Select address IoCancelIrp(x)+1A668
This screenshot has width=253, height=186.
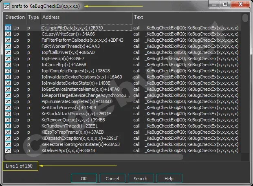coord(64,65)
